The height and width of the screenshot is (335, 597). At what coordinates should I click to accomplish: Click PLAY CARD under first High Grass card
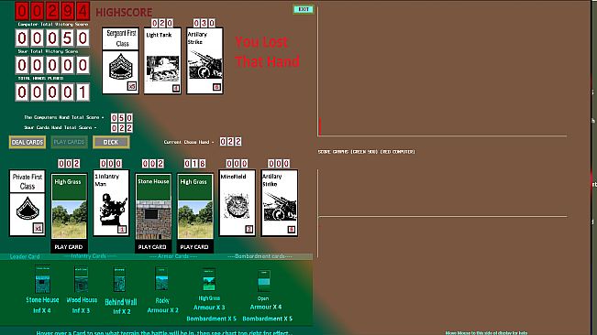[x=69, y=247]
